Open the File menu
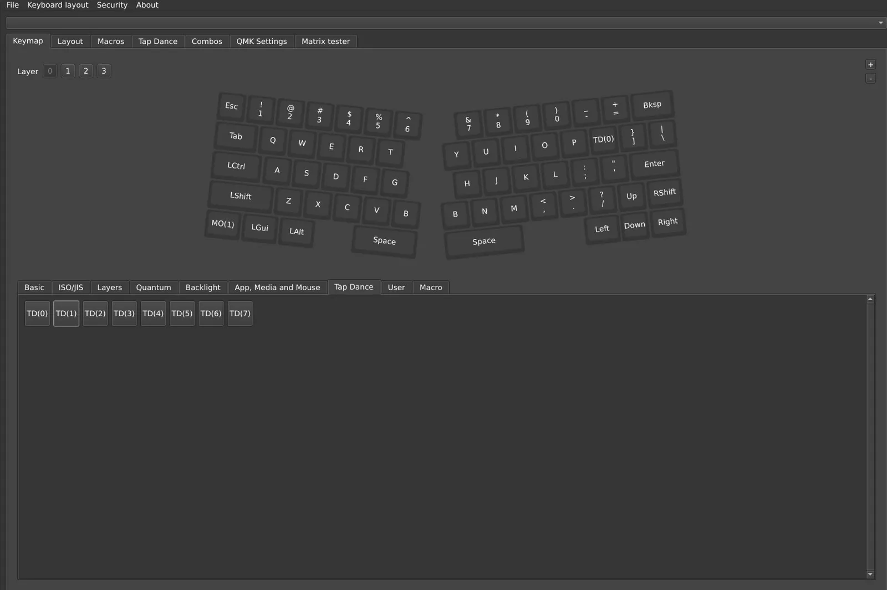 [12, 5]
